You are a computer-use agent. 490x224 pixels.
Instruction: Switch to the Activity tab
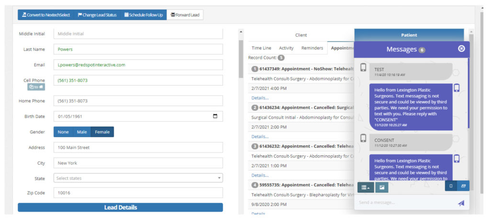(286, 48)
